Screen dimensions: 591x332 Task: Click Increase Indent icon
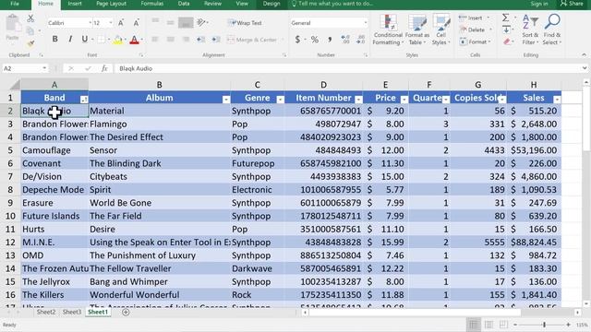point(216,40)
